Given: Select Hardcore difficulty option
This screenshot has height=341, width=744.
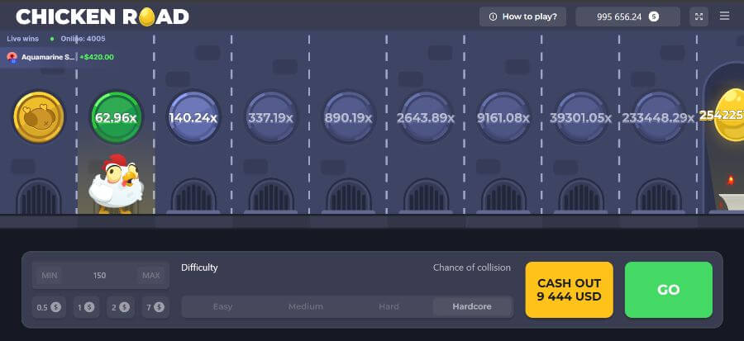Looking at the screenshot, I should point(471,306).
